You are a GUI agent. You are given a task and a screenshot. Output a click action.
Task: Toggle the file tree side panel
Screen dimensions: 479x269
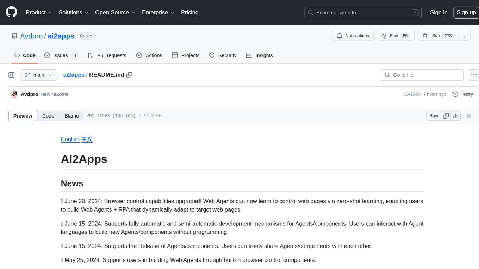[x=12, y=75]
